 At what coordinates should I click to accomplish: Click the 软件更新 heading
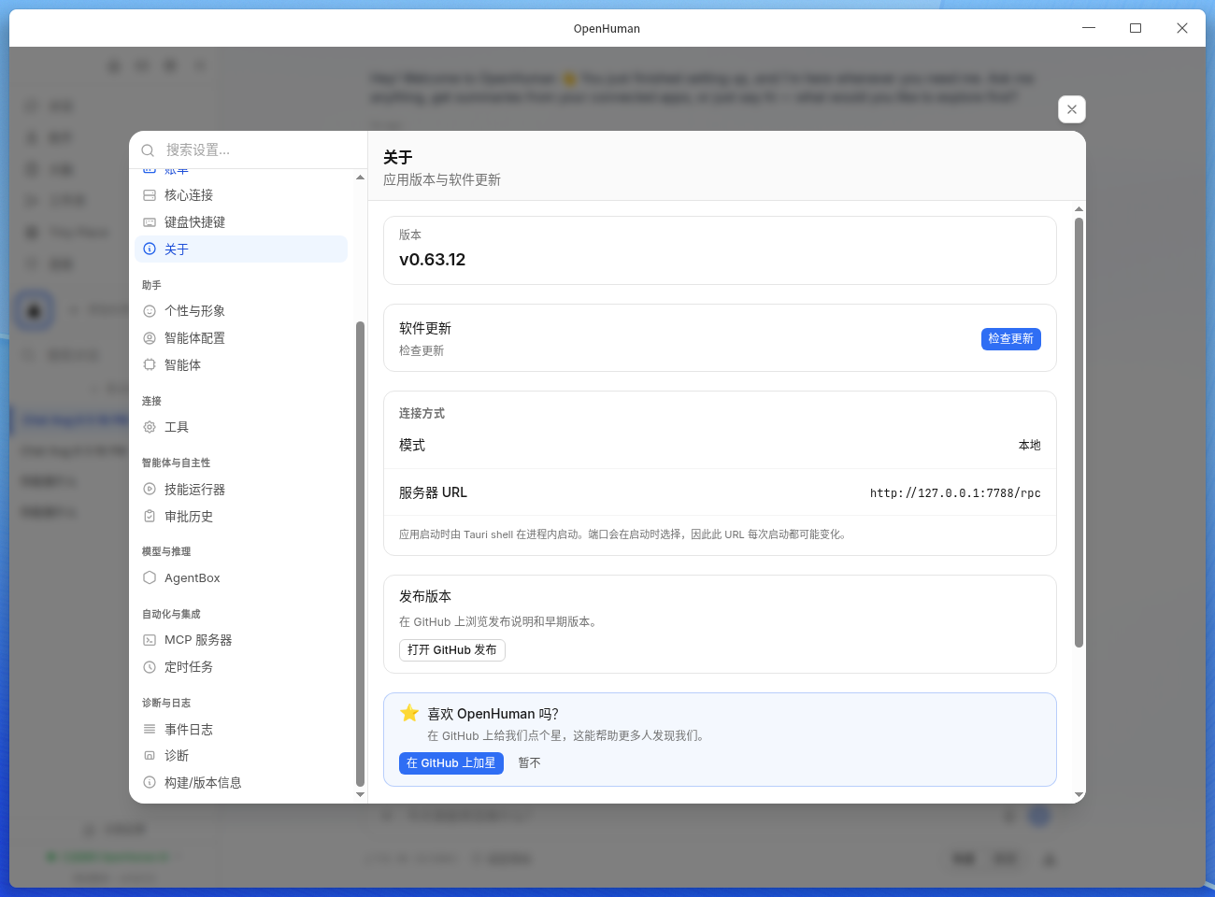coord(425,329)
